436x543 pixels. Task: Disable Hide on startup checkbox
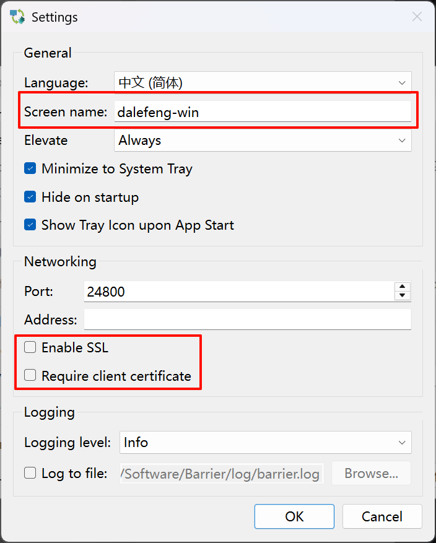(x=30, y=197)
